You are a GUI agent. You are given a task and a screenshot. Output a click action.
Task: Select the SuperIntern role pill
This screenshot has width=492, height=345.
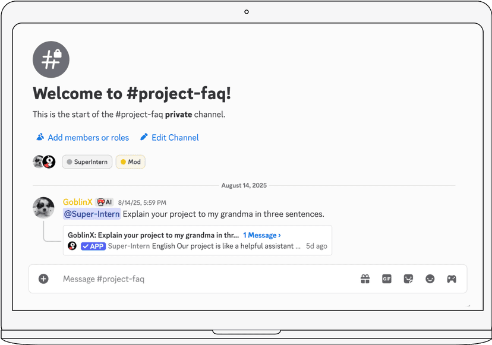pos(87,162)
